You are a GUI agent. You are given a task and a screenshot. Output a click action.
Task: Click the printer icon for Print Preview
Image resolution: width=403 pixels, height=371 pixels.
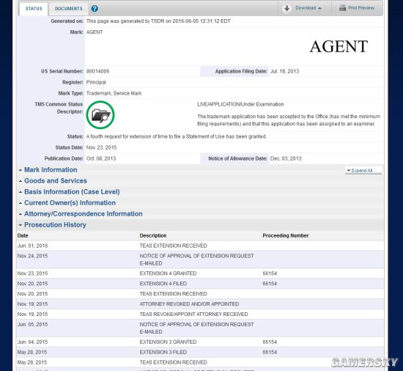click(x=342, y=8)
